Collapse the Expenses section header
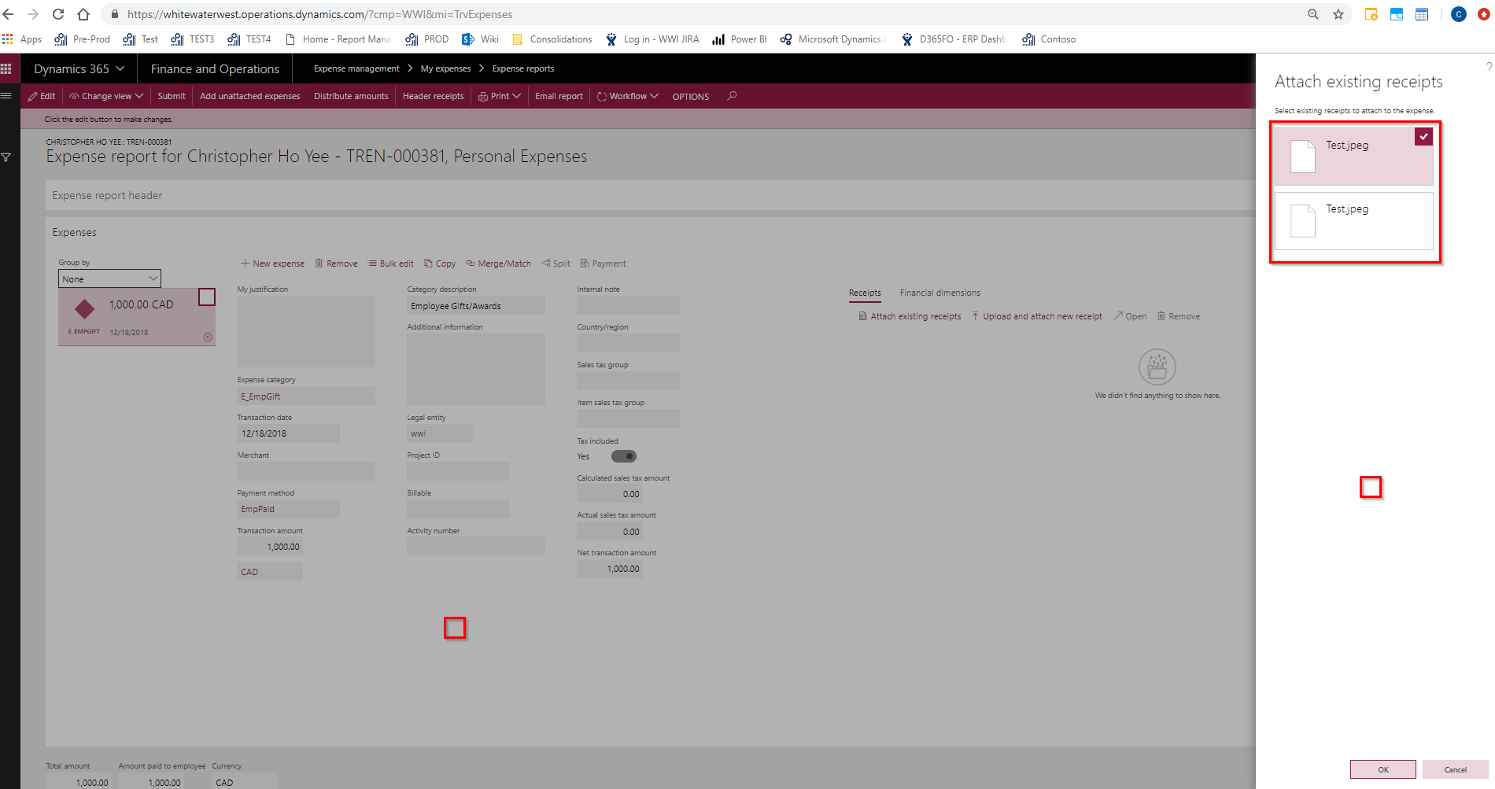 click(74, 232)
